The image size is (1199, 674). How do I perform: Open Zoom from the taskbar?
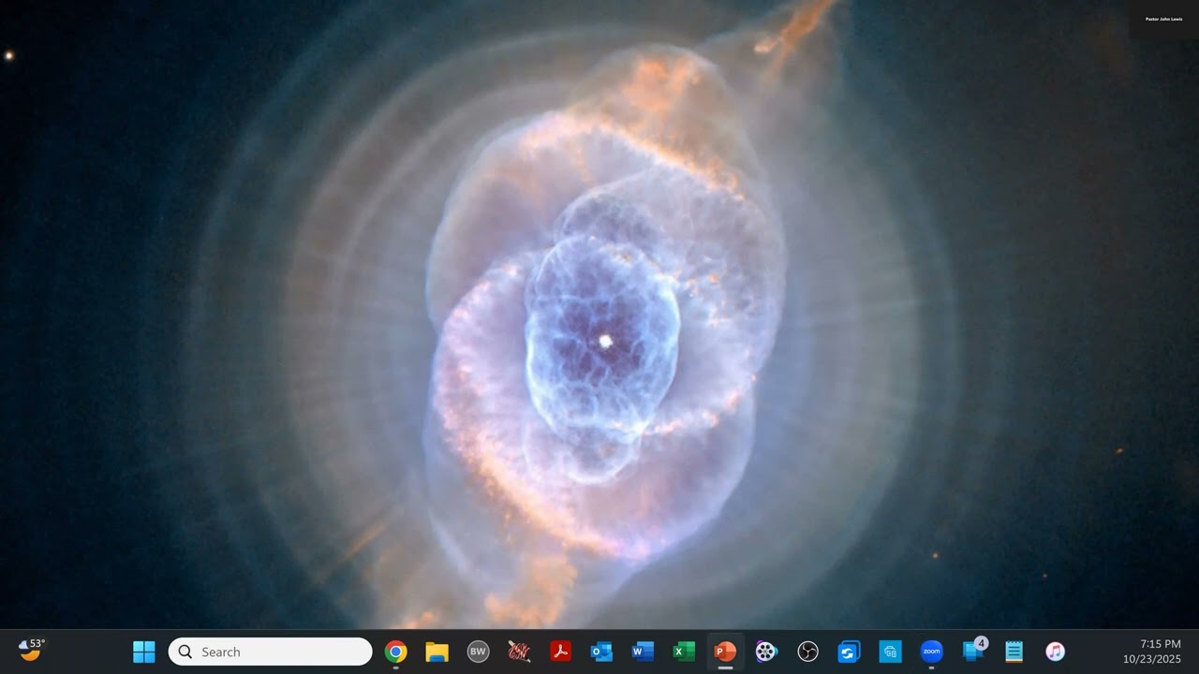(931, 652)
